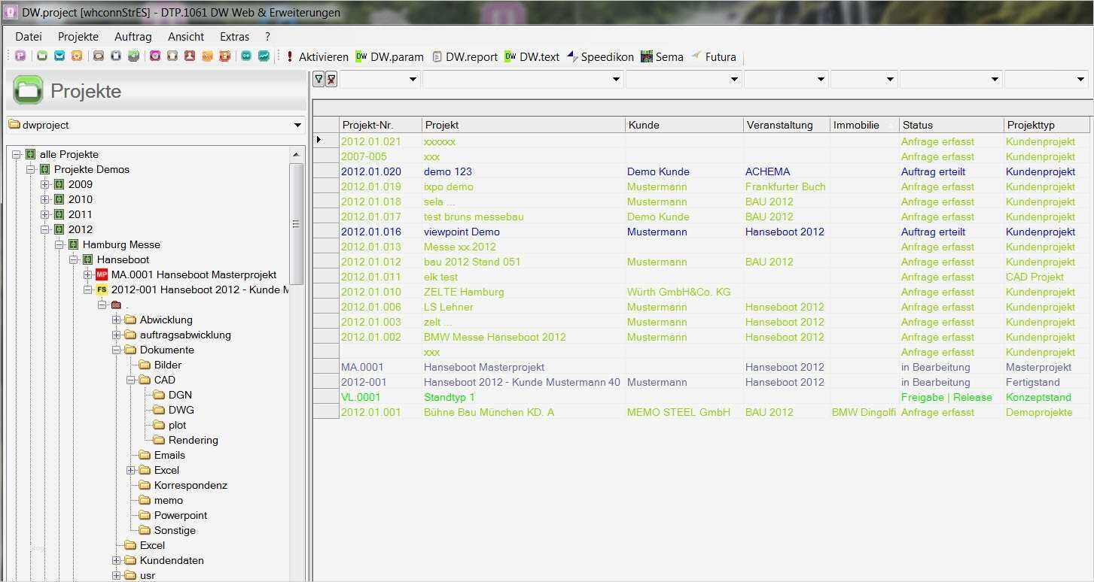Sort by the Projekttyp column header
The image size is (1094, 582).
(1047, 125)
